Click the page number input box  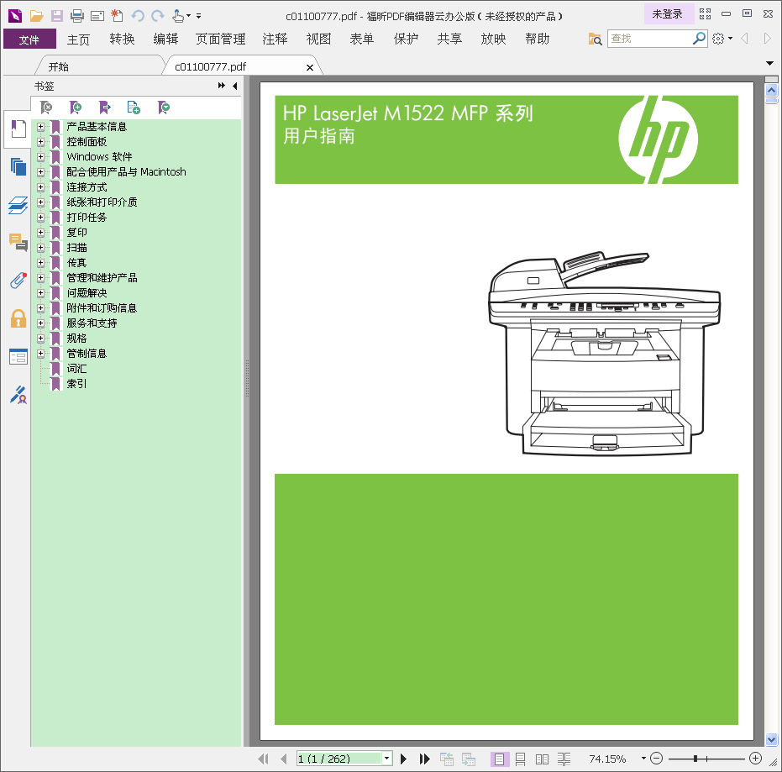click(x=339, y=759)
